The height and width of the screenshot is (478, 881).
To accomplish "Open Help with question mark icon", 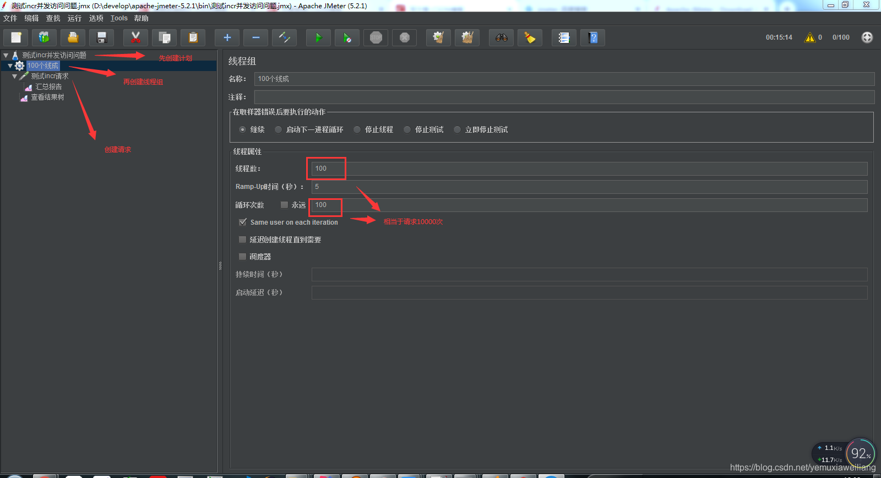I will pos(592,37).
